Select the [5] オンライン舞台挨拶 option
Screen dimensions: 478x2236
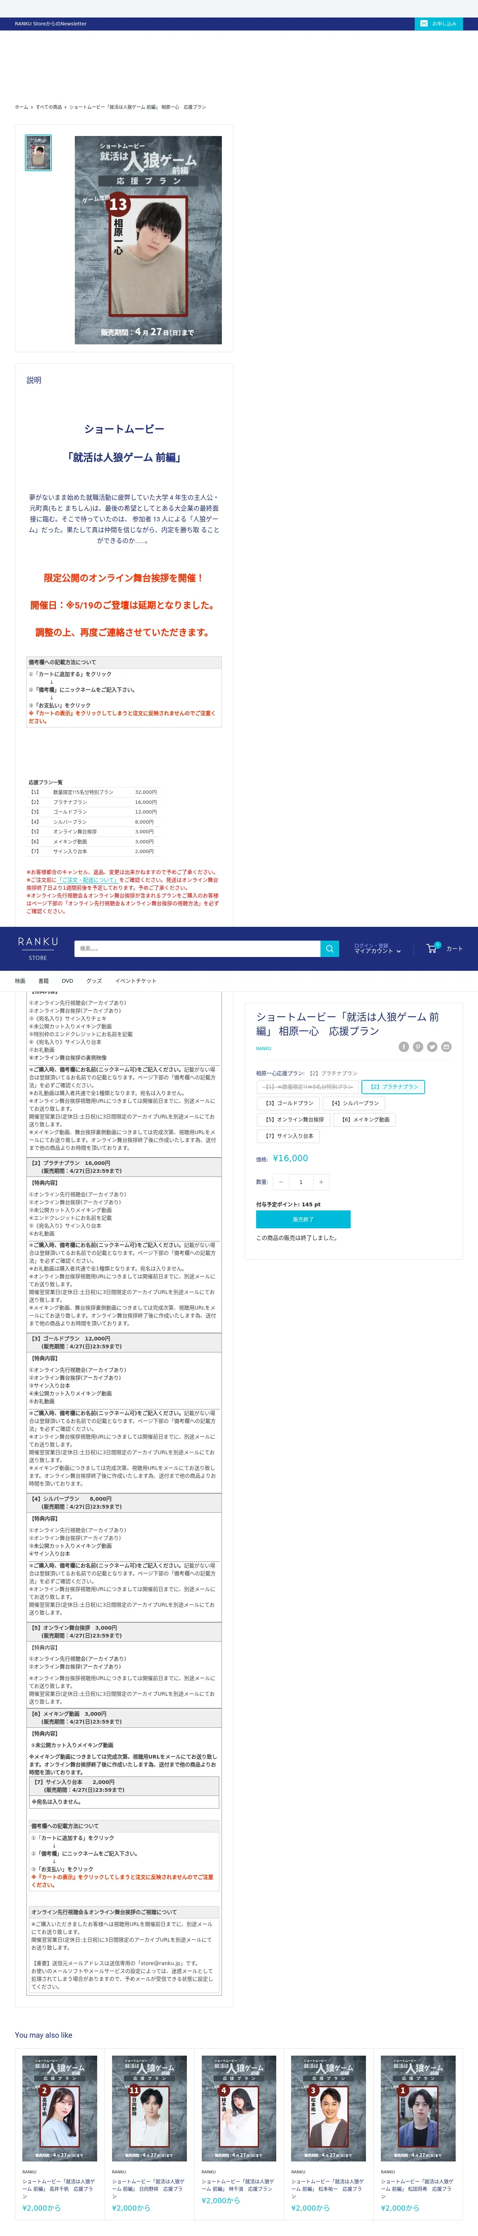[x=294, y=1120]
